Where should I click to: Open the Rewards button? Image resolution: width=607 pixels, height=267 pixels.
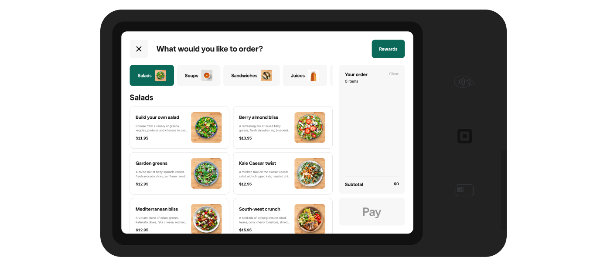[x=388, y=49]
